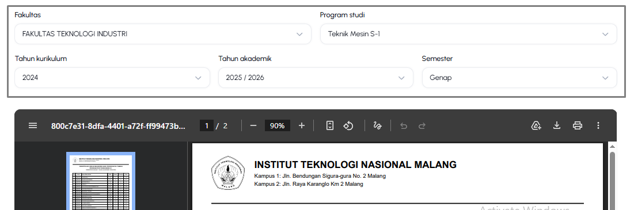Screen dimensions: 634x210
Task: Open the PDF sidebar hamburger menu
Action: pyautogui.click(x=33, y=125)
